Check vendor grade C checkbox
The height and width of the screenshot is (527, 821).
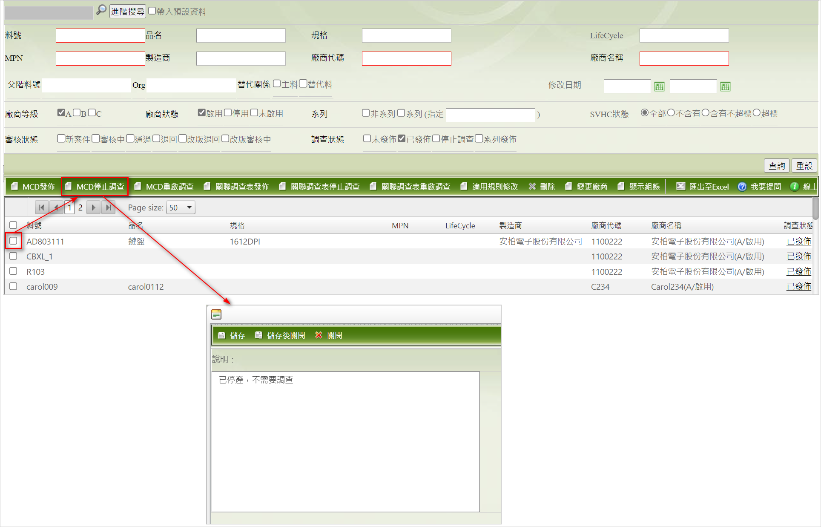coord(92,112)
